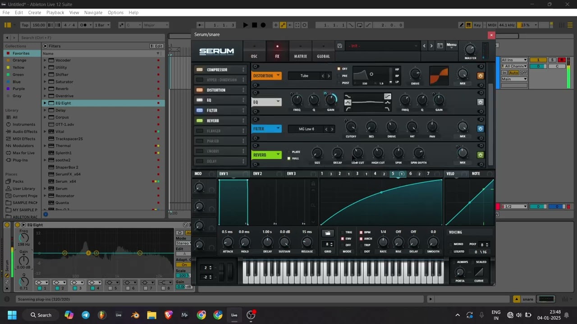Click the Tap tempo button
The width and height of the screenshot is (577, 324).
(25, 25)
